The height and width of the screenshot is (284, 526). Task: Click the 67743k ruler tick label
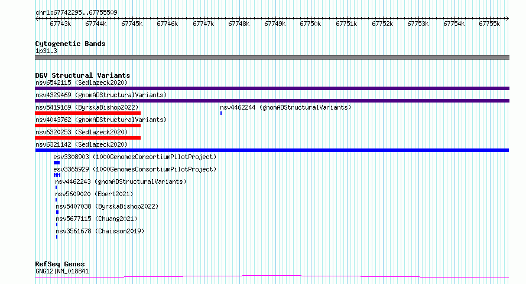click(x=60, y=24)
